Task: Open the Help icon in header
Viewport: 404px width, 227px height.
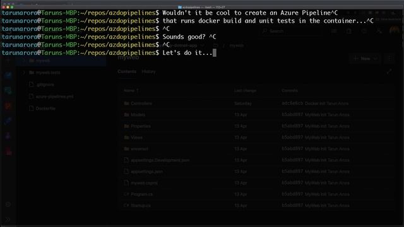Action: click(x=364, y=31)
